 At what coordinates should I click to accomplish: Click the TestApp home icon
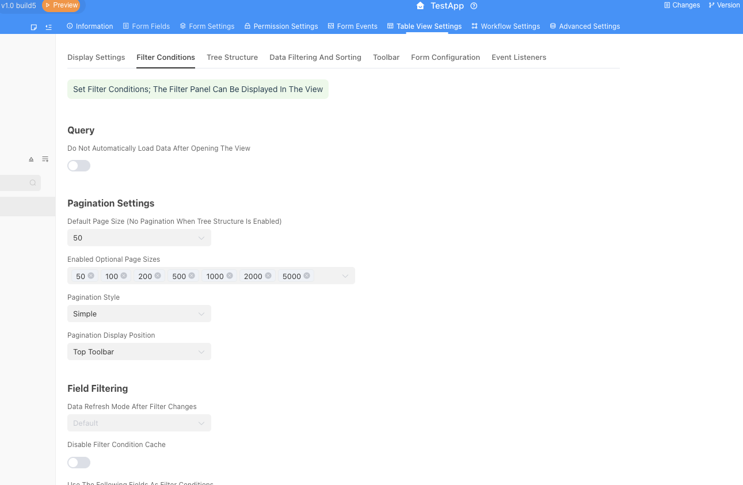coord(420,6)
